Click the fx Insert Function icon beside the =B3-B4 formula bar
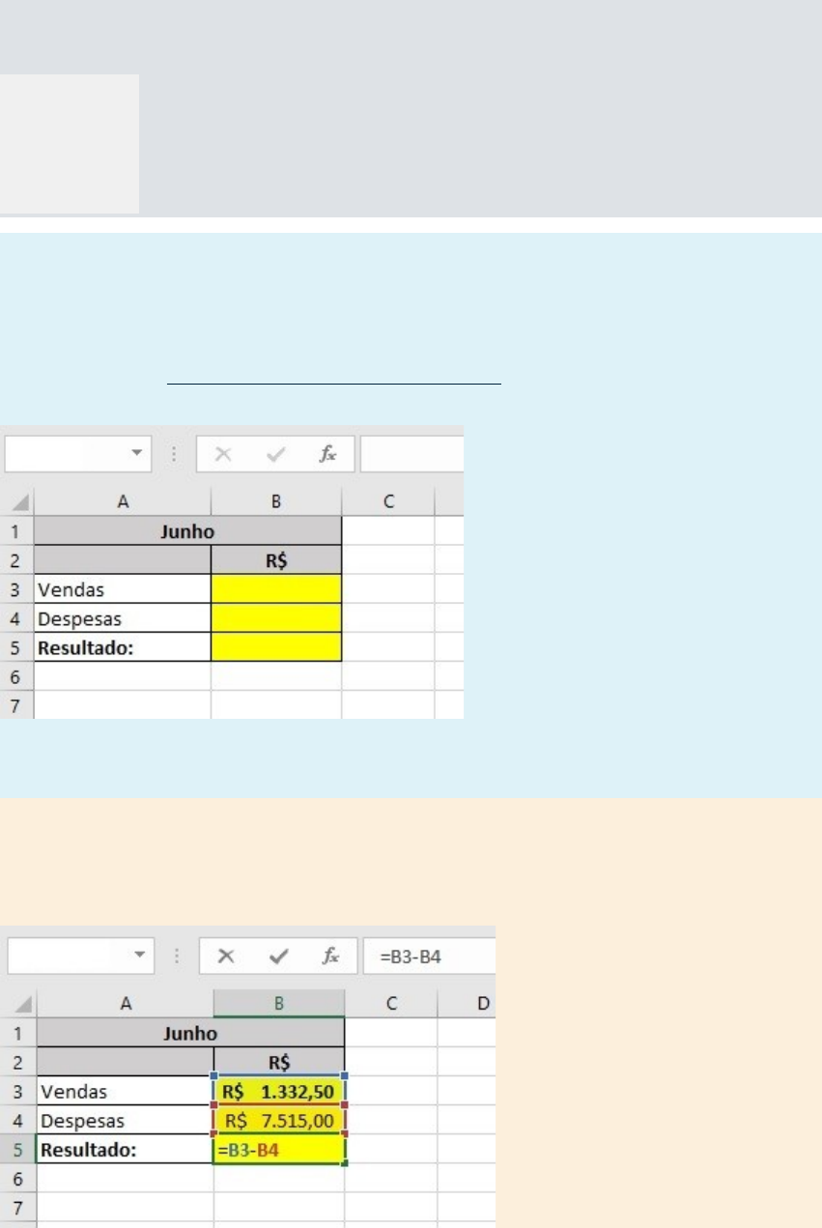The height and width of the screenshot is (1228, 822). (x=330, y=956)
